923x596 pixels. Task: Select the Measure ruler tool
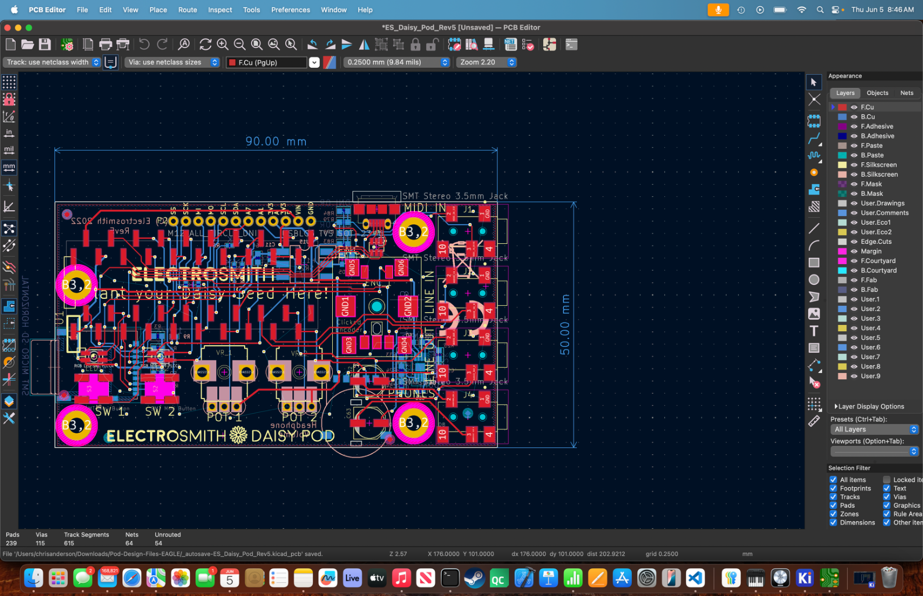pos(814,421)
